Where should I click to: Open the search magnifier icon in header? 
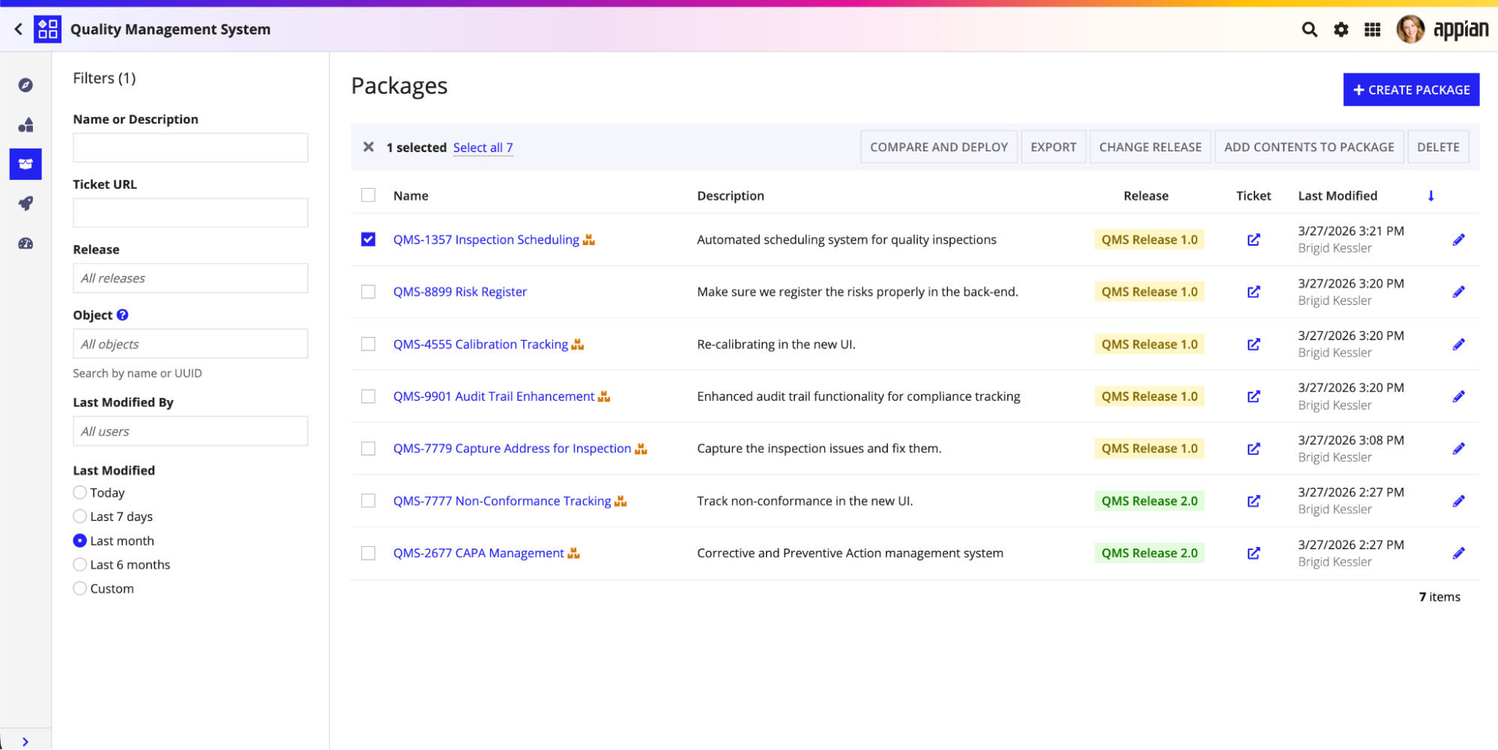[1309, 29]
